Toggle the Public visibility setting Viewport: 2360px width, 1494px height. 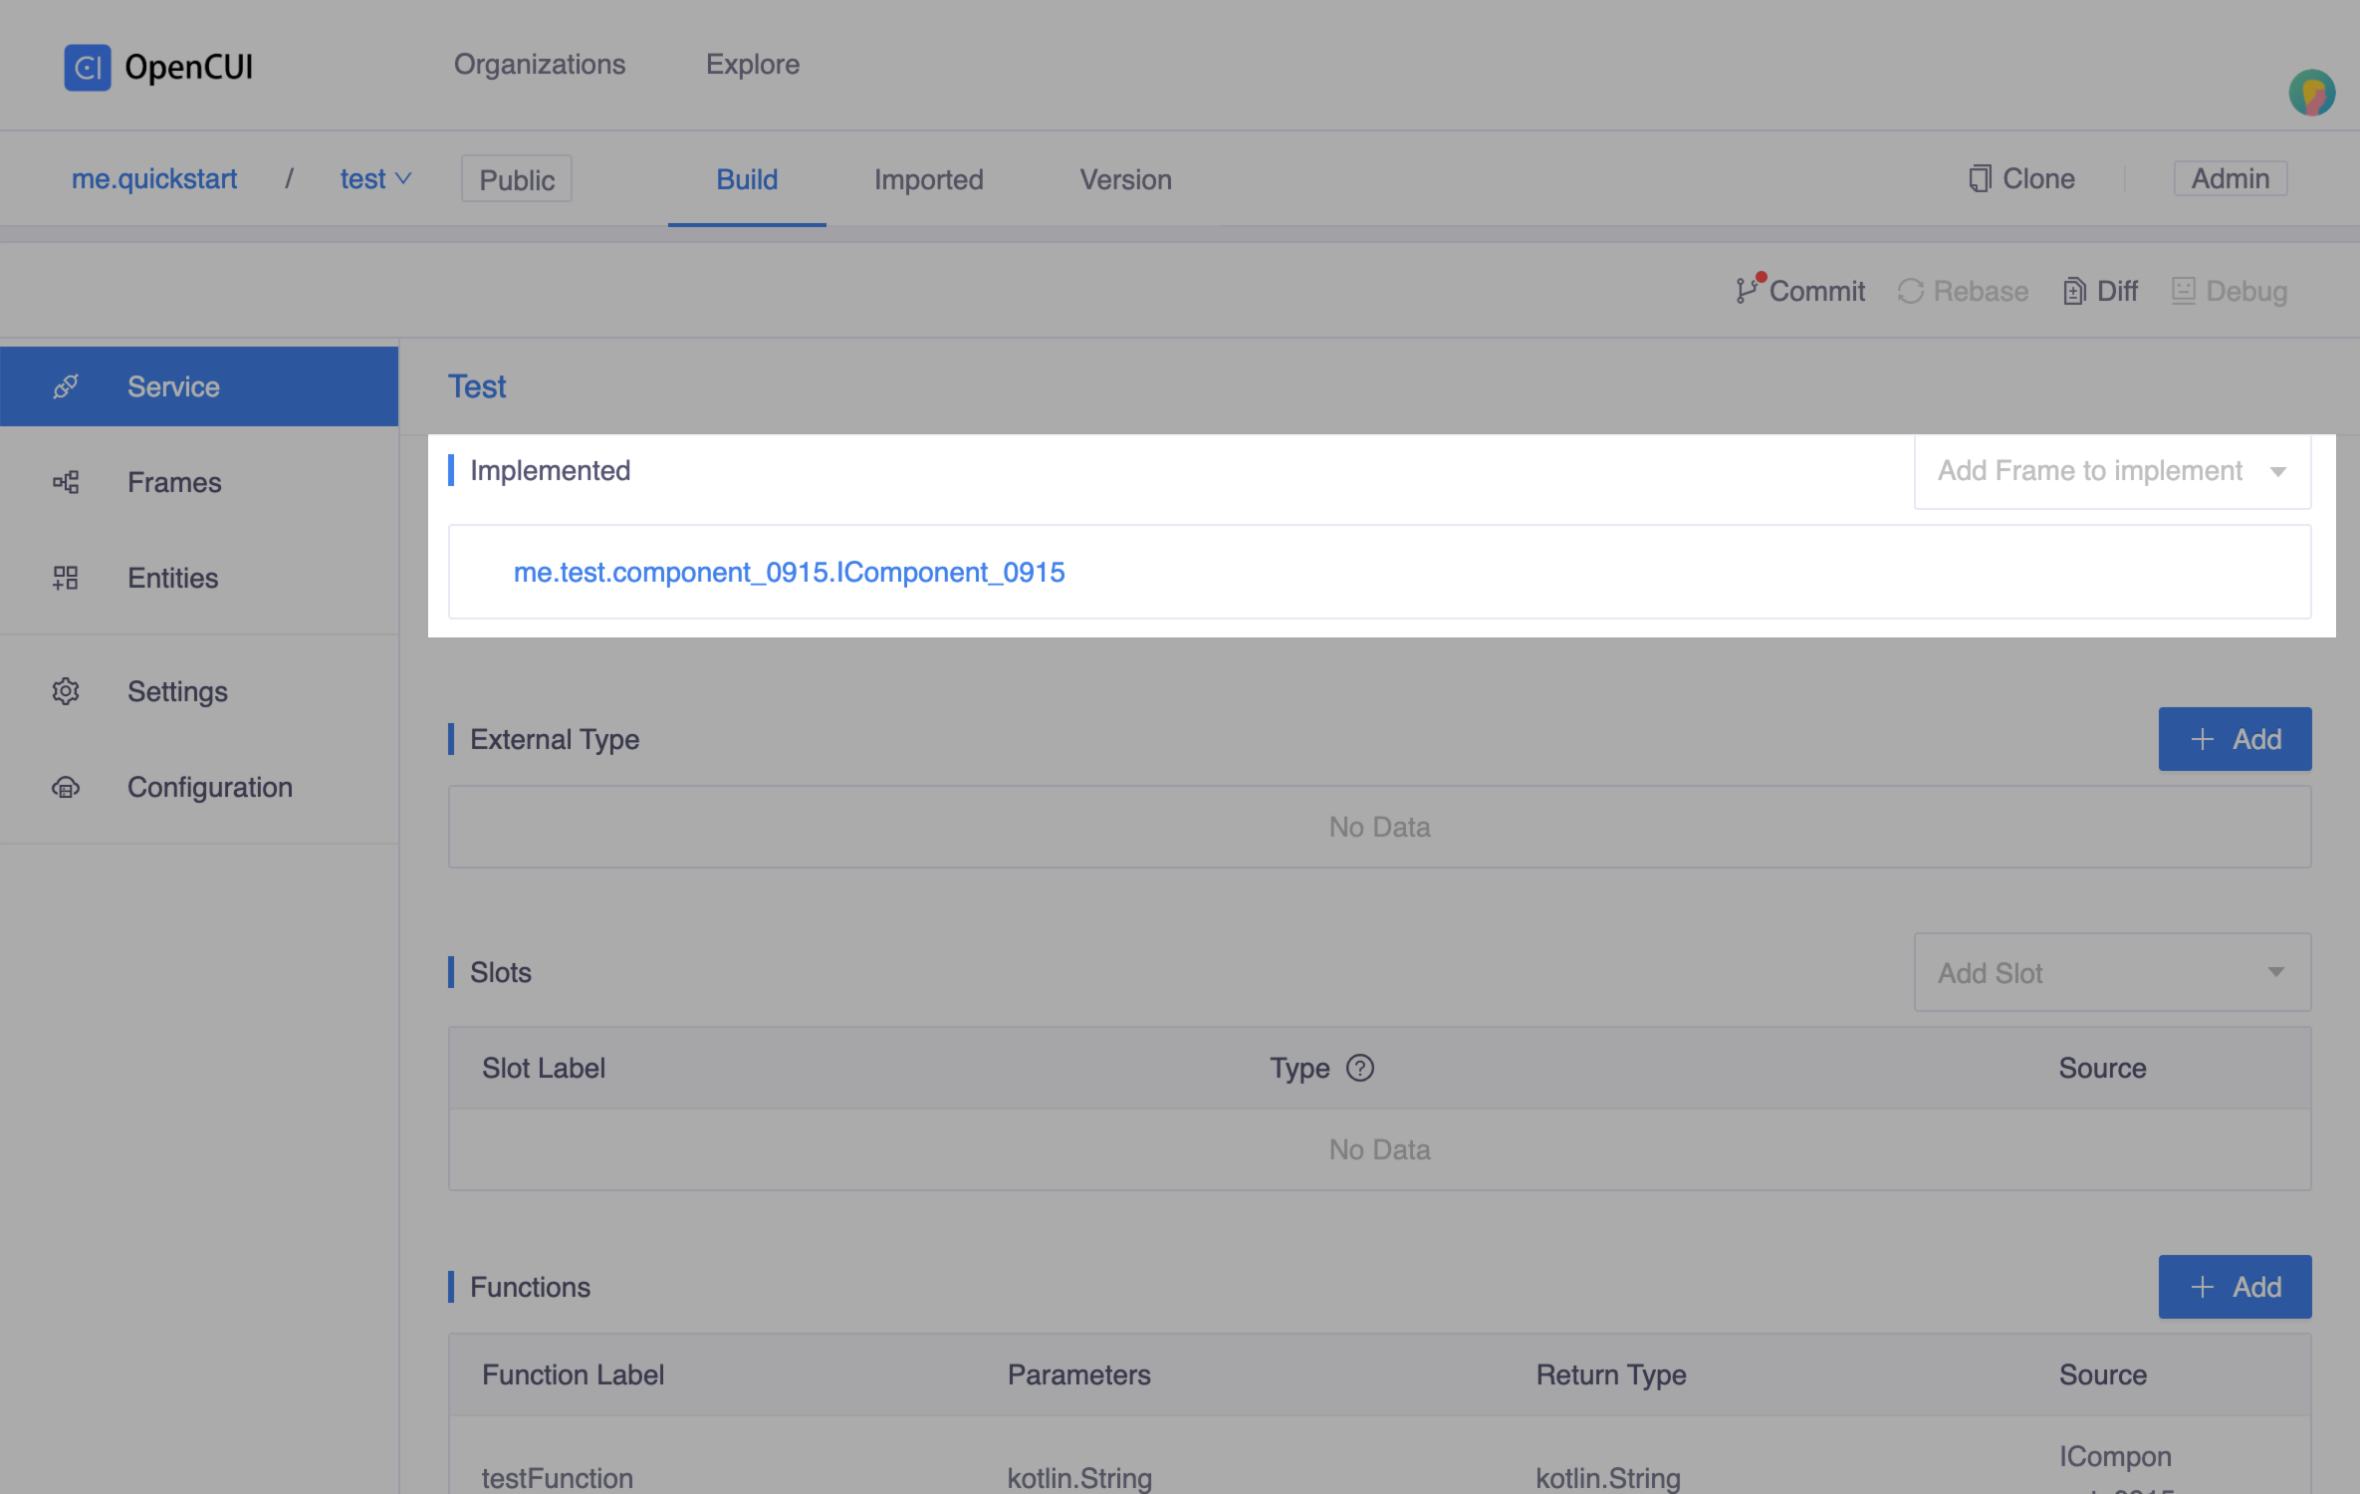[x=516, y=179]
